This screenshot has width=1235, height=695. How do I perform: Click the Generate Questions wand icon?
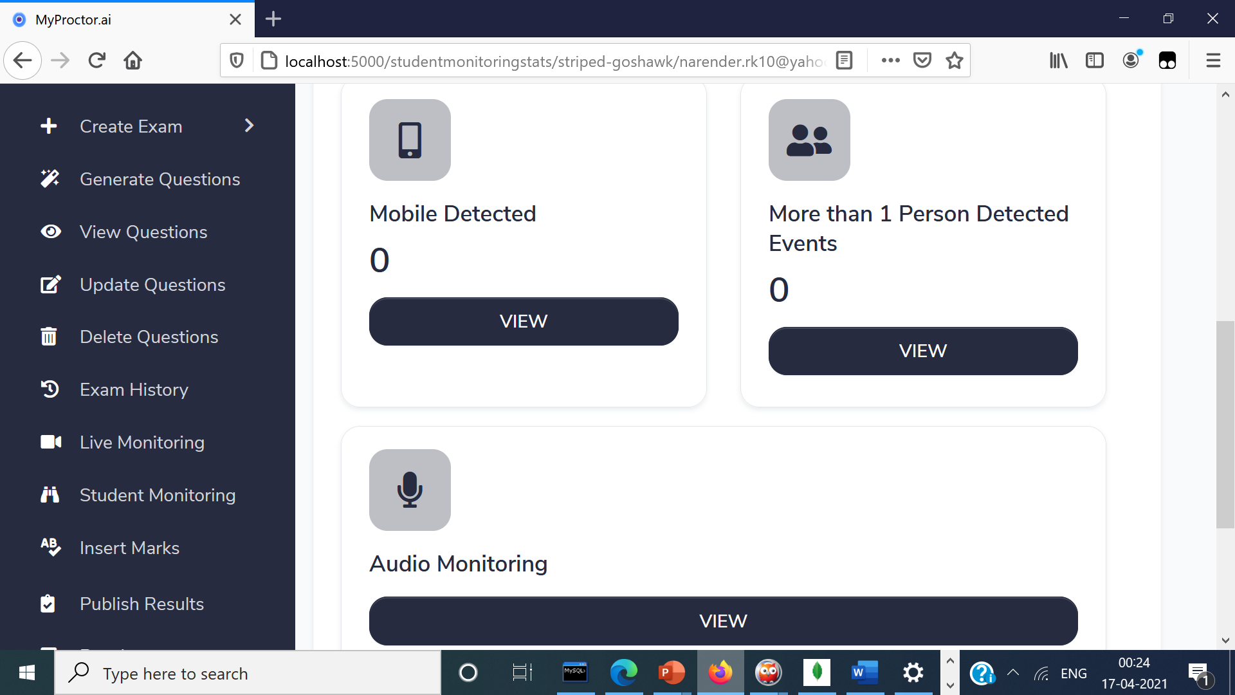pyautogui.click(x=50, y=179)
